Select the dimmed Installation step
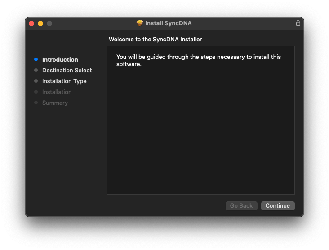329x250 pixels. 57,92
